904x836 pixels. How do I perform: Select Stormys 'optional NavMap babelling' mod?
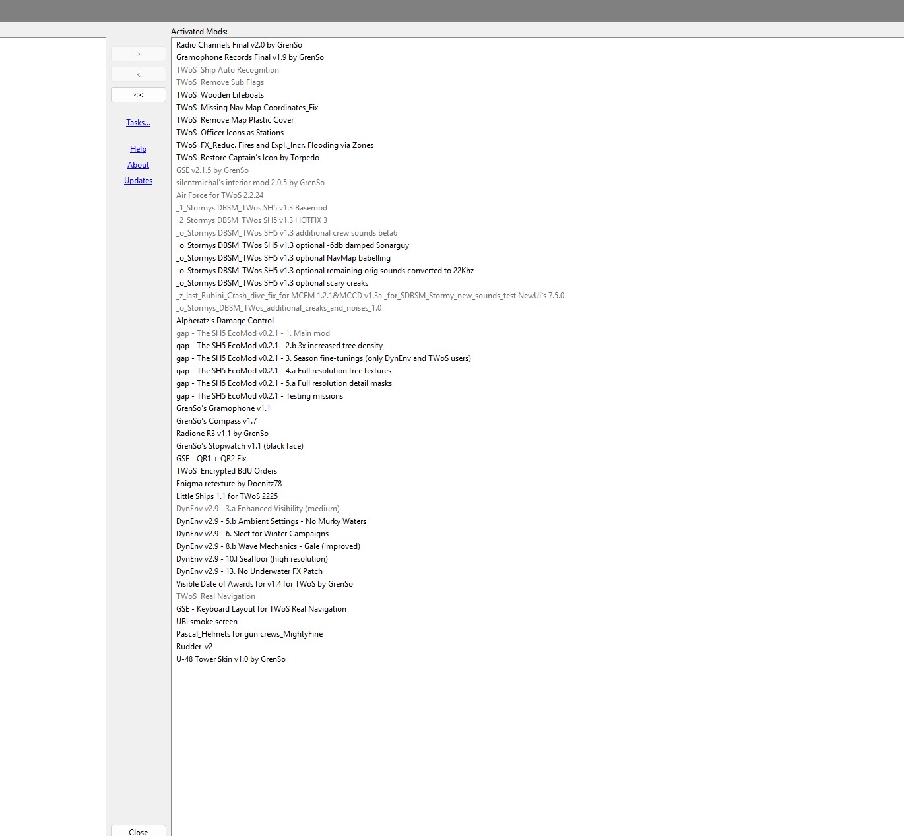[x=283, y=258]
